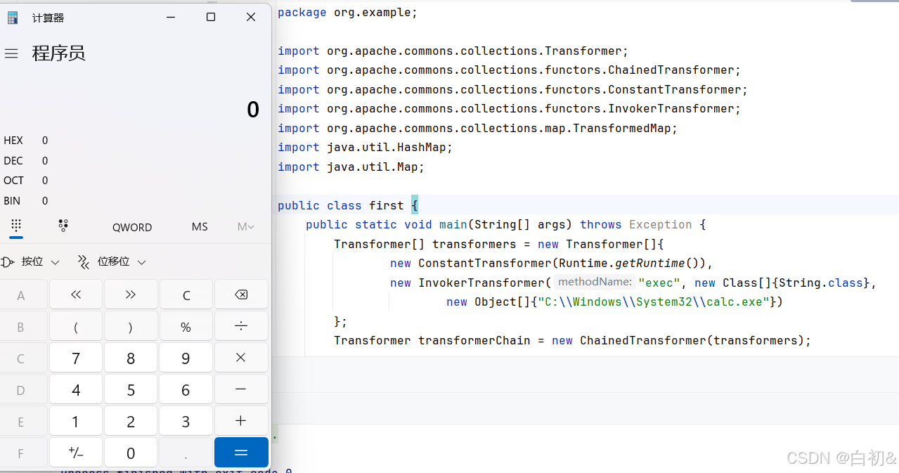Click the close parenthesis key
Image resolution: width=899 pixels, height=473 pixels.
(x=131, y=326)
